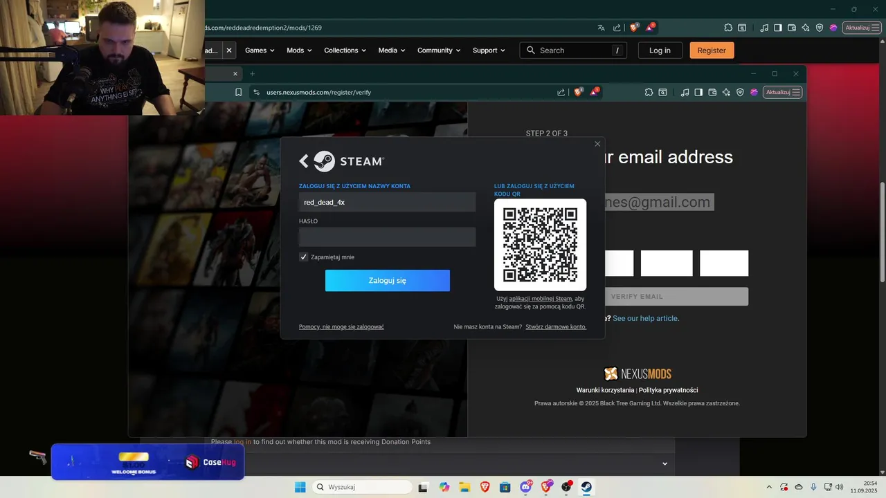Click share icon in back window address bar
Viewport: 886px width, 498px height.
click(617, 28)
